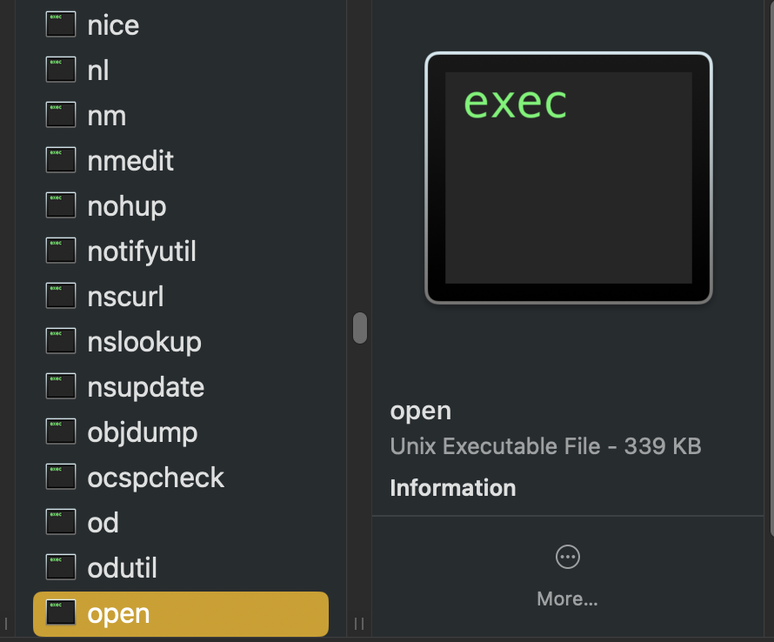Screen dimensions: 774x642
Task: Click the Information section heading
Action: [452, 488]
